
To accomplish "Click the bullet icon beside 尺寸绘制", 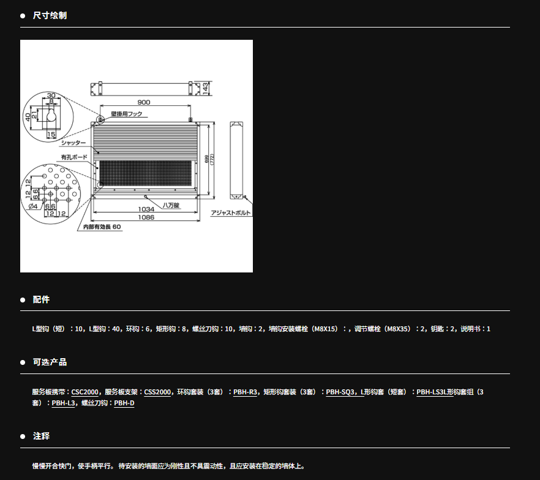I will click(x=23, y=15).
